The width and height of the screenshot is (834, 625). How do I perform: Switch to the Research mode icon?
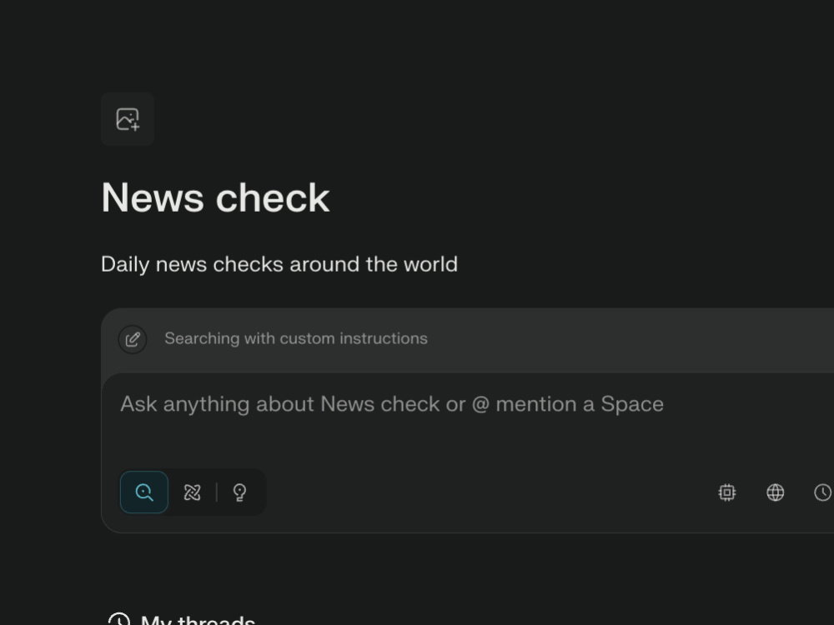coord(192,492)
